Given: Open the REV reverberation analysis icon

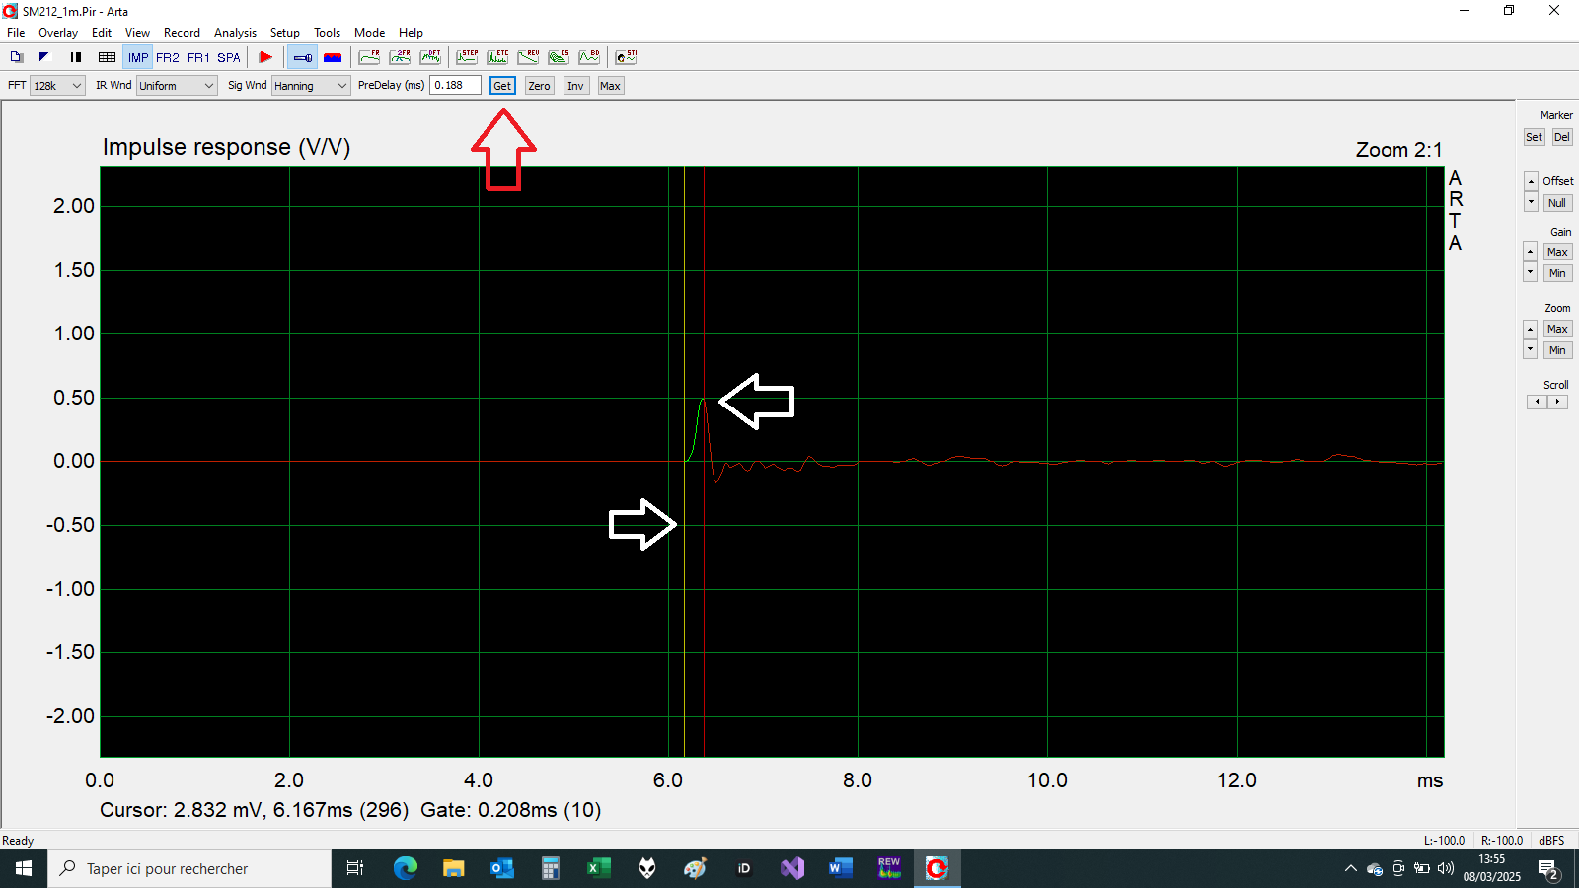Looking at the screenshot, I should coord(528,57).
